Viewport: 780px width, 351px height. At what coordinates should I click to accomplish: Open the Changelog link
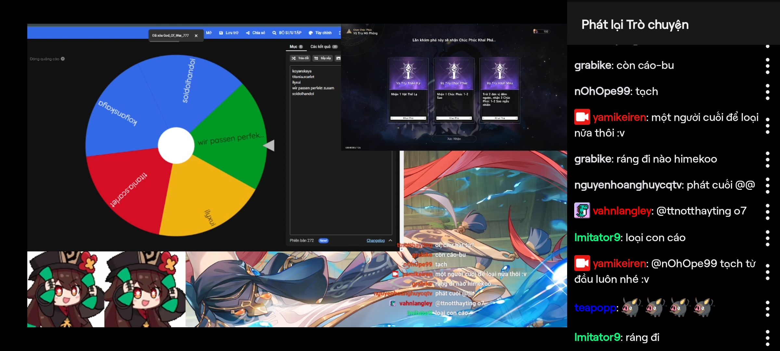pyautogui.click(x=375, y=240)
